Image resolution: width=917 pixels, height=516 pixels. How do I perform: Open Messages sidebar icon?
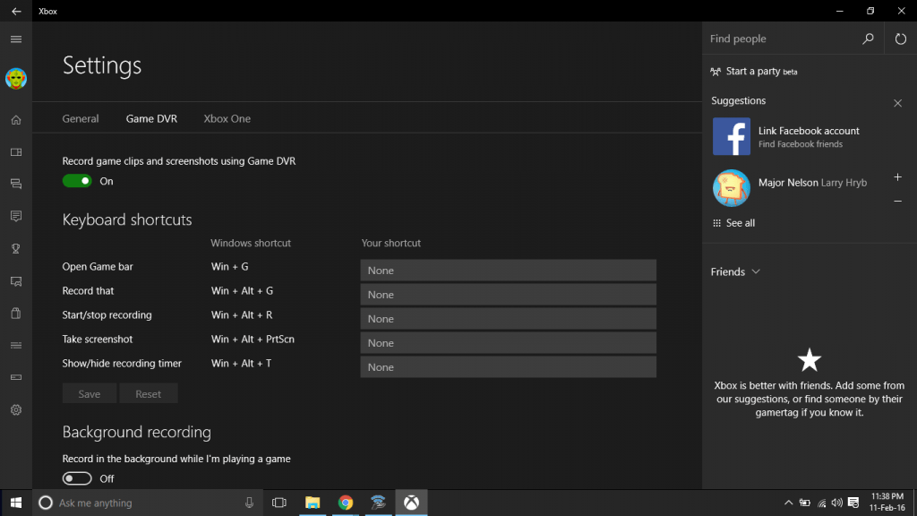click(16, 184)
